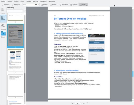This screenshot has height=105, width=134.
Task: Open the Obsah contents sidebar panel
Action: coord(3,11)
